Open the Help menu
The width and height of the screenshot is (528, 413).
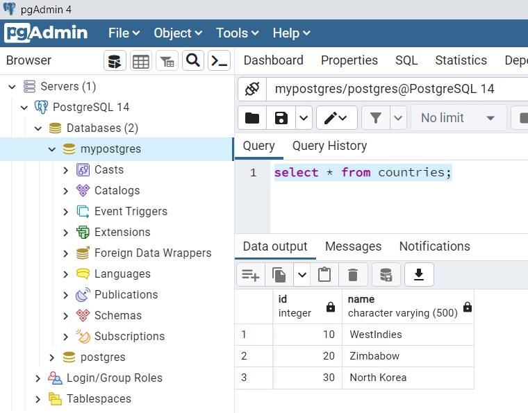tap(291, 33)
